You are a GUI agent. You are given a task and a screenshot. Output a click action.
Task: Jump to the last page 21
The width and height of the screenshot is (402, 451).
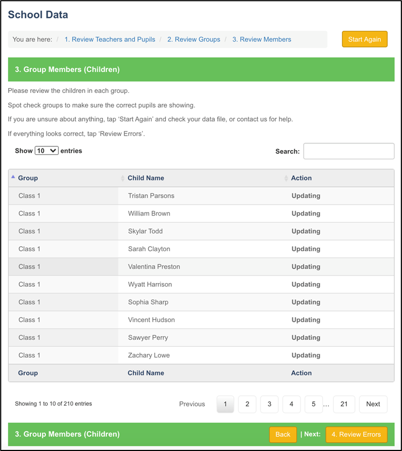click(x=344, y=404)
